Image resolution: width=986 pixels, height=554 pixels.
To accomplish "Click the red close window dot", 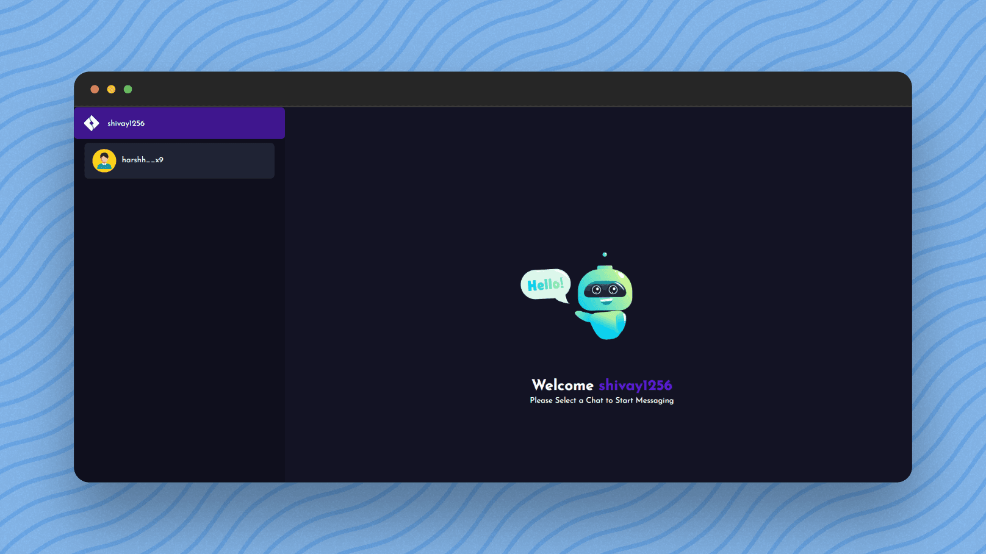I will tap(95, 90).
